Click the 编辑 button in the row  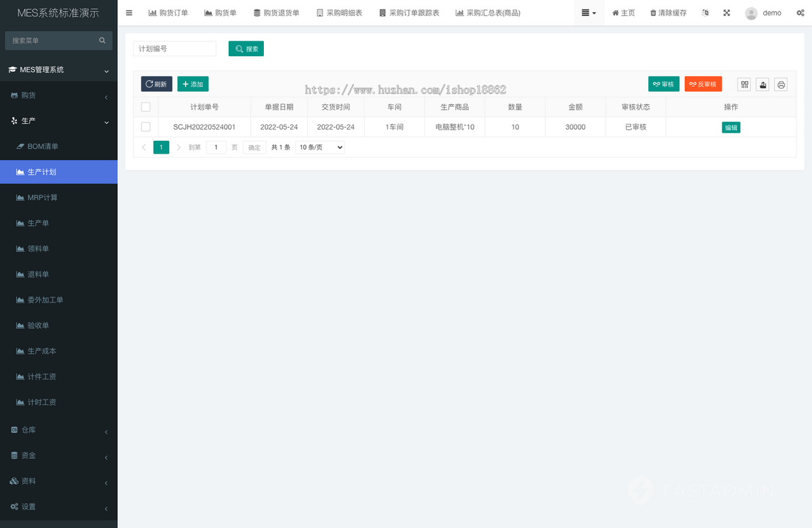[x=731, y=127]
